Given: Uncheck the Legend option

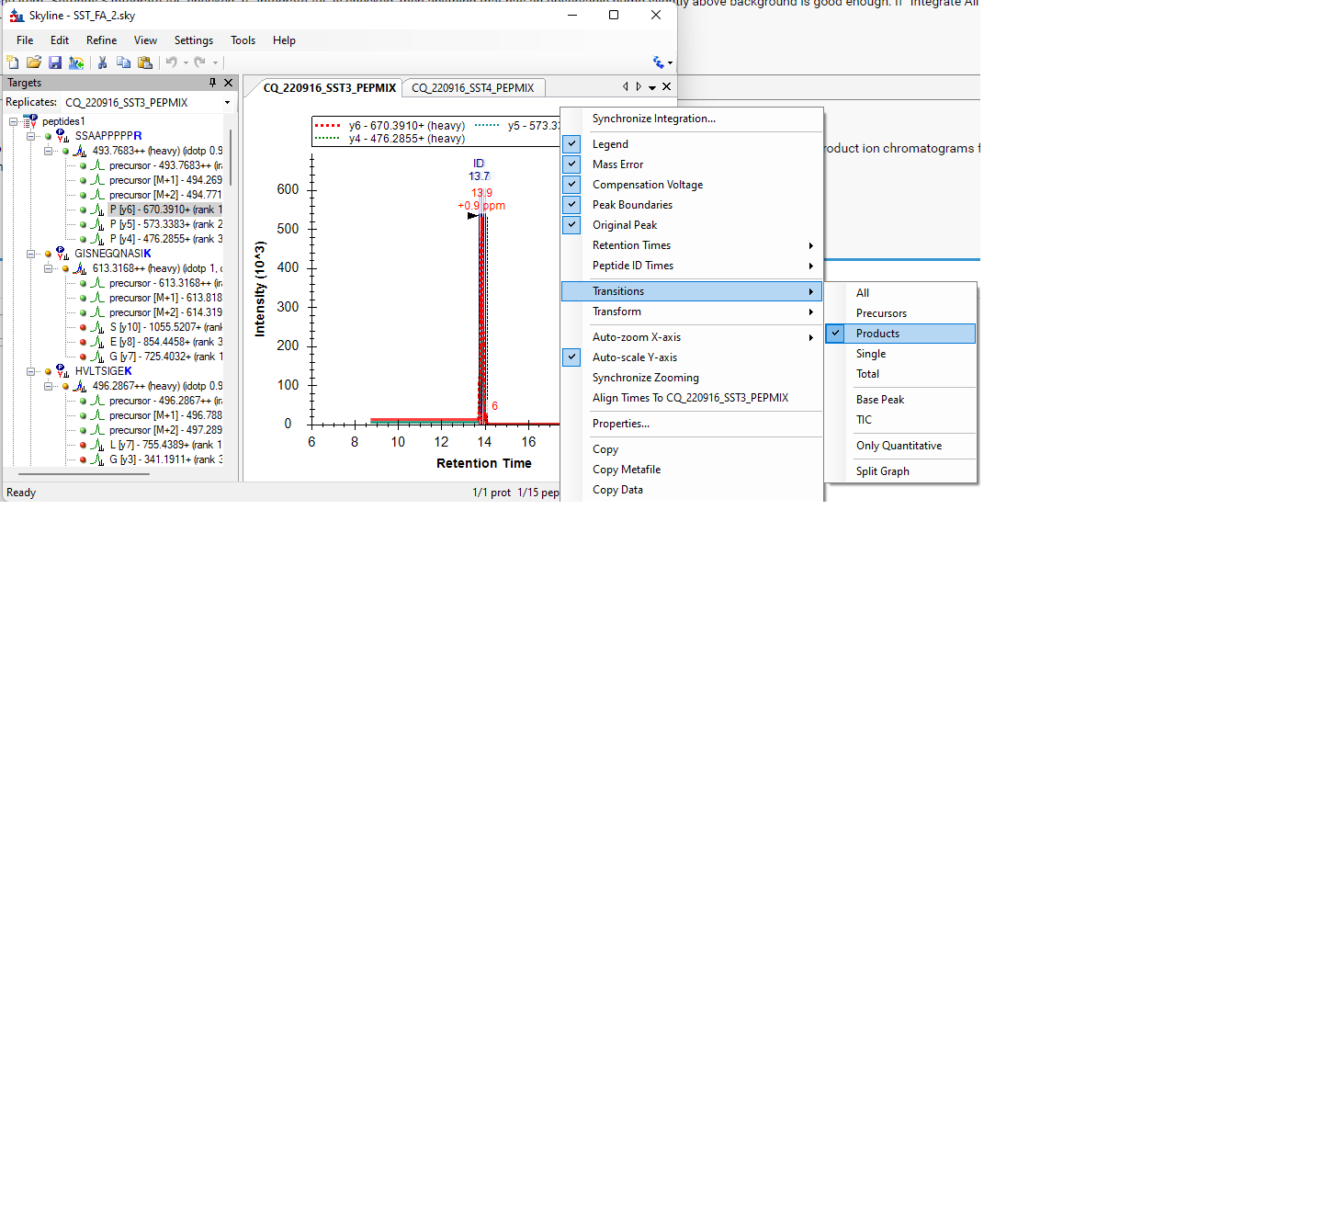Looking at the screenshot, I should pyautogui.click(x=571, y=144).
